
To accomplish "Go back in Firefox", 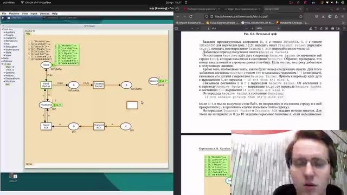I will point(178,16).
